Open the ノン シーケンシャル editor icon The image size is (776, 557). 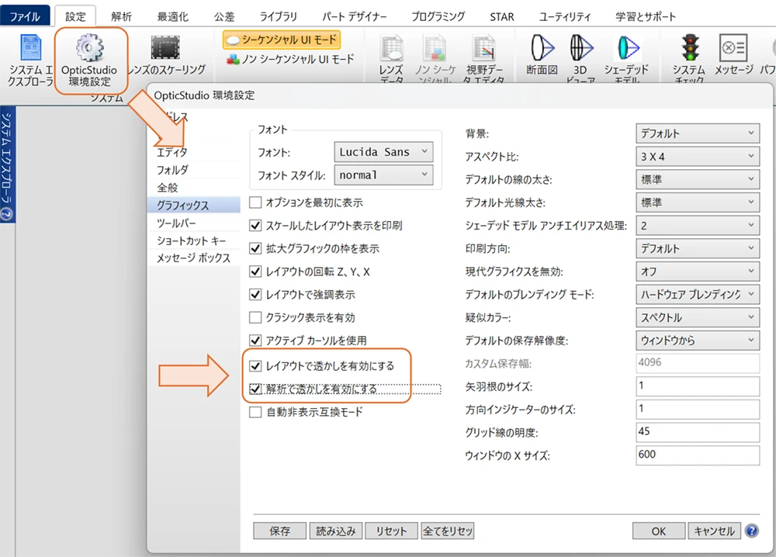point(435,48)
